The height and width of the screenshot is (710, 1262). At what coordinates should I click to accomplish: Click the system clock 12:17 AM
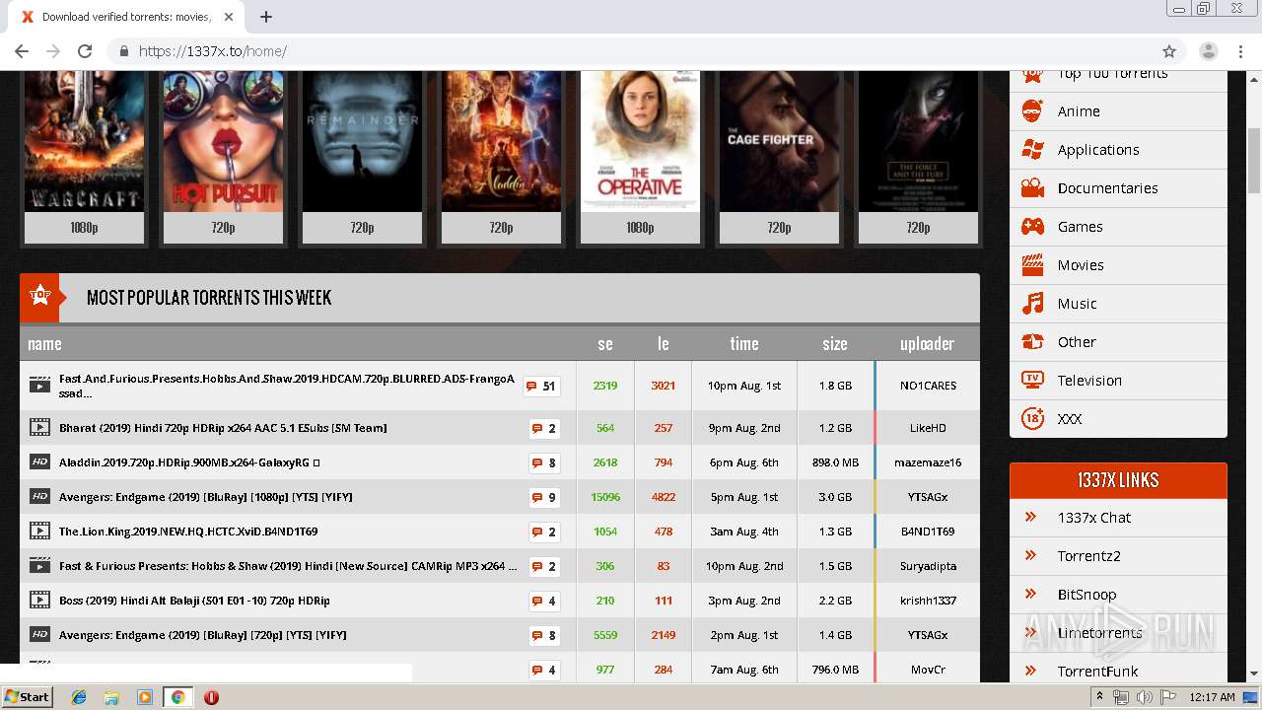1212,697
